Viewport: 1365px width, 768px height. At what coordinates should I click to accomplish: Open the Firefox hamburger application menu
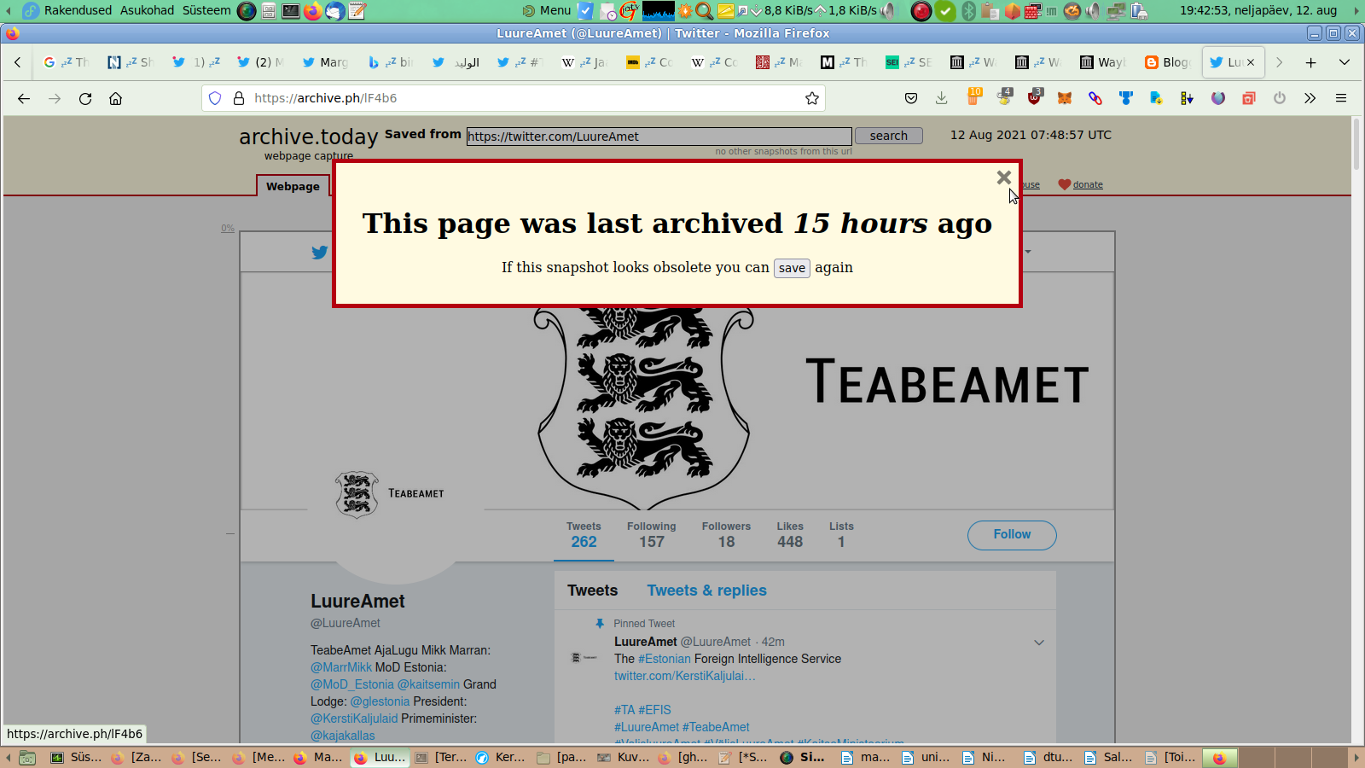click(1341, 98)
